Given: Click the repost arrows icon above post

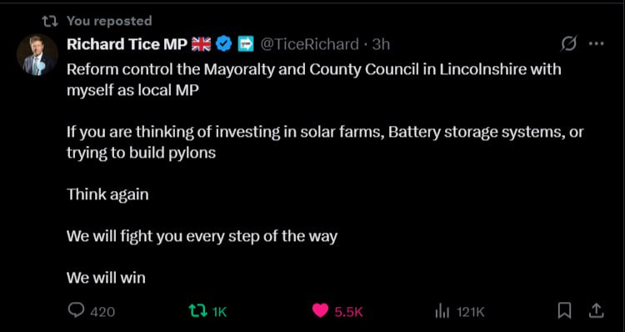Looking at the screenshot, I should [50, 21].
